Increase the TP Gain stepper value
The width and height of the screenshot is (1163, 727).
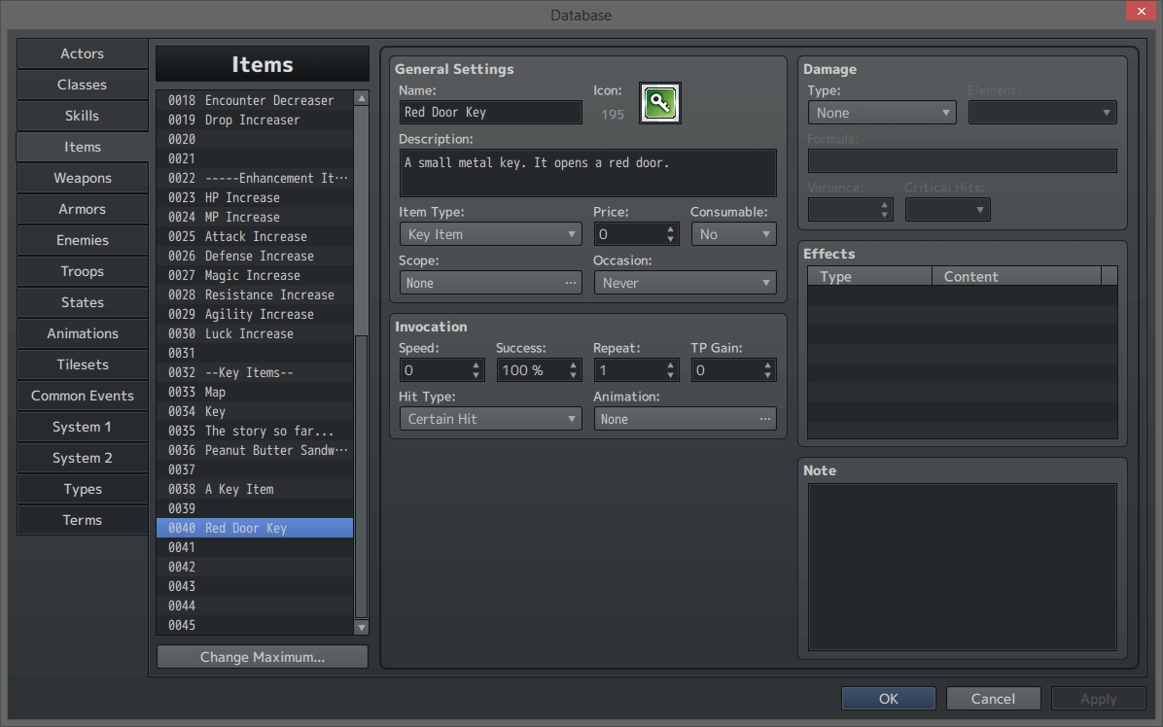(x=767, y=364)
